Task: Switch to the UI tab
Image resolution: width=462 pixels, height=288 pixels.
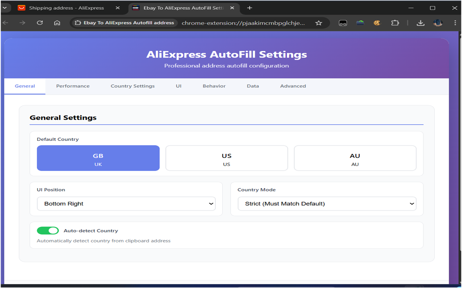Action: (x=179, y=86)
